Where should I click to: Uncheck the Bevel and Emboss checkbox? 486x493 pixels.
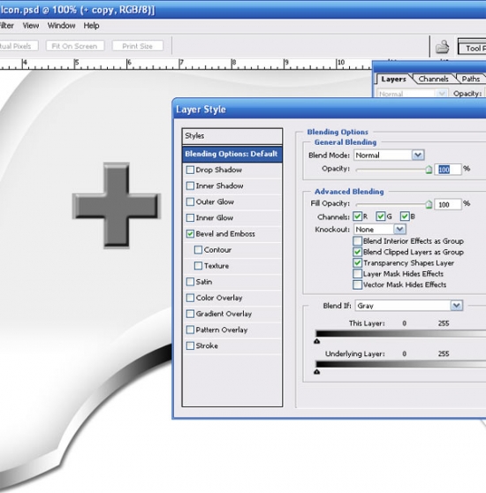click(x=190, y=234)
